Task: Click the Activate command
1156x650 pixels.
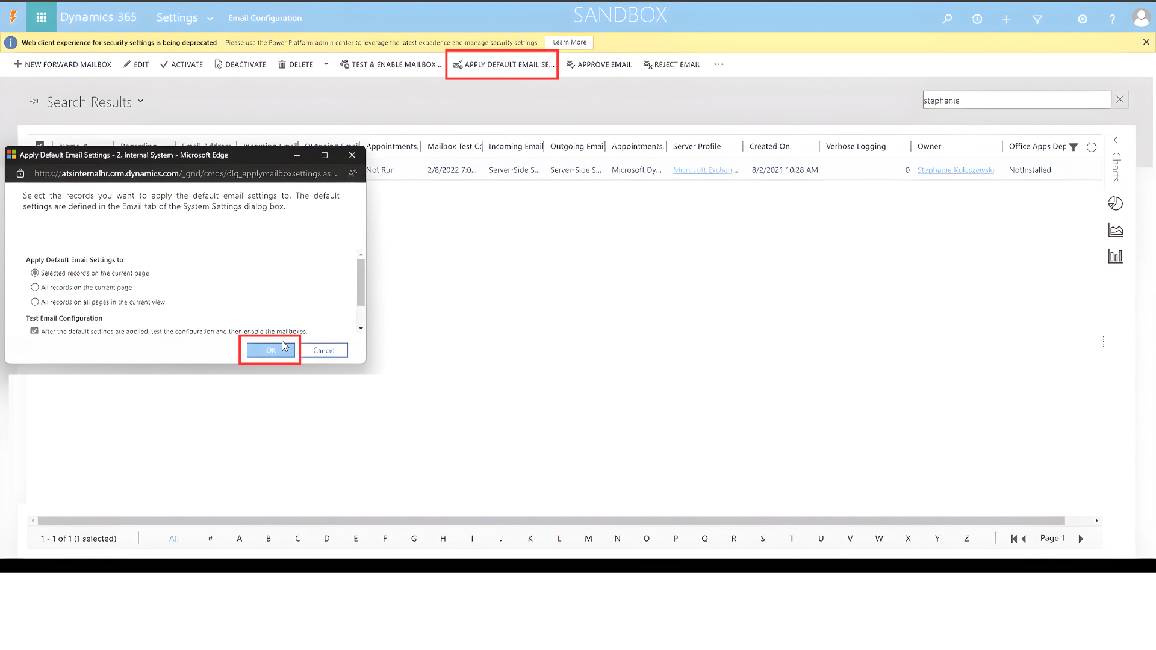Action: click(x=181, y=64)
